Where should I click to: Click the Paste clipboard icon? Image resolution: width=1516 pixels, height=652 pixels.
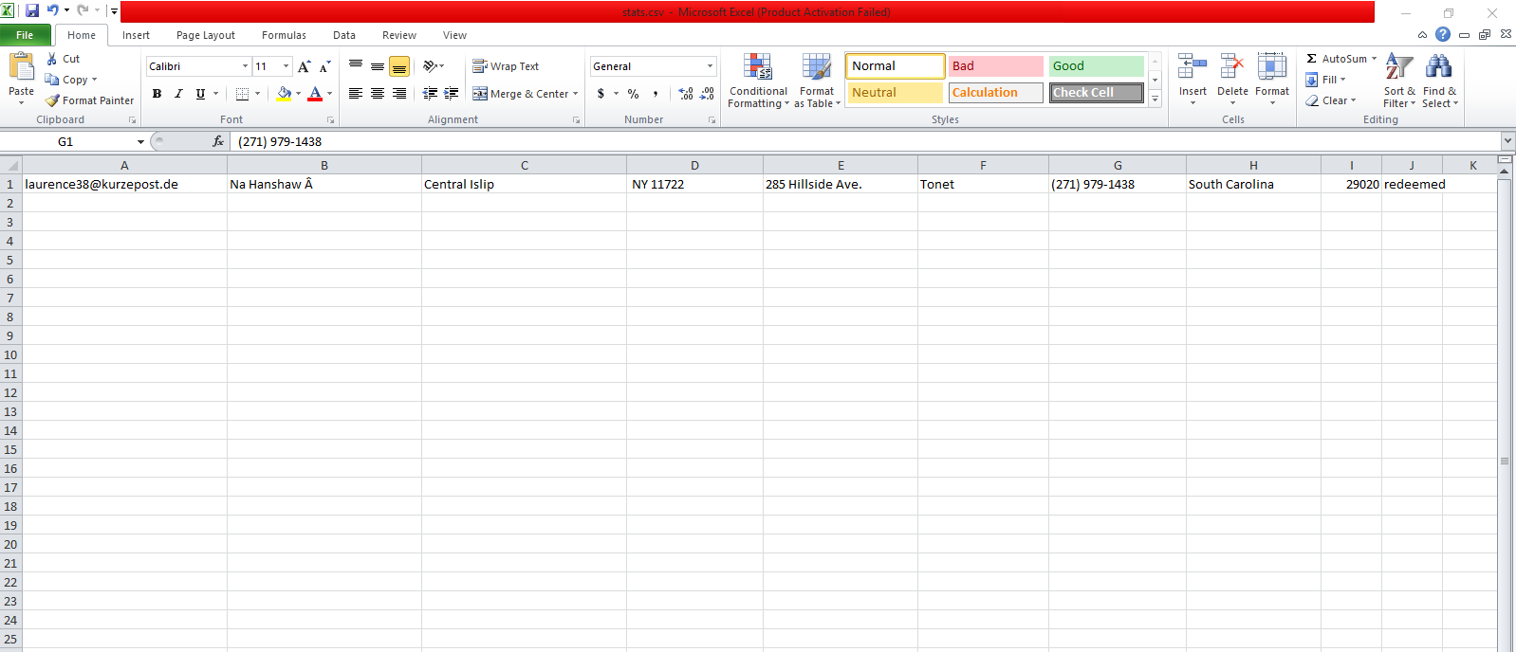coord(21,68)
